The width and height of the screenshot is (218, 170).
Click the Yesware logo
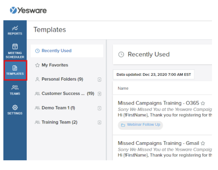[28, 10]
